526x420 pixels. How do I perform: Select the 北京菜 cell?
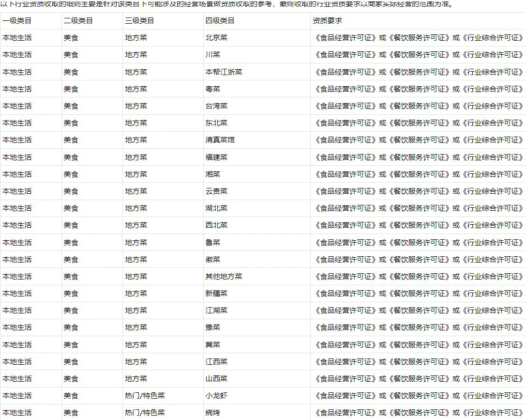[215, 37]
